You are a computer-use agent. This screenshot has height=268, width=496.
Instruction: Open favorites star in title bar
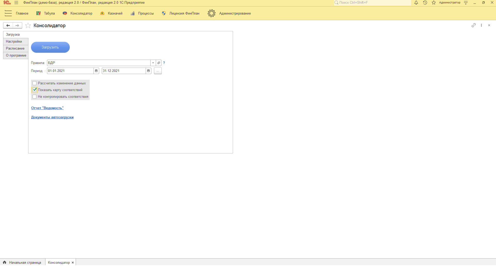pyautogui.click(x=434, y=3)
